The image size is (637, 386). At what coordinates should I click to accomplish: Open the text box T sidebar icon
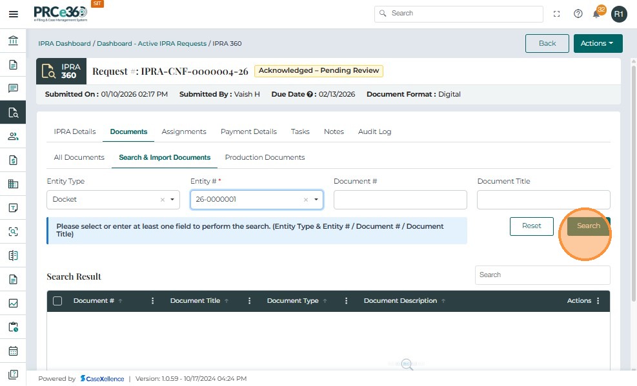[x=13, y=207]
